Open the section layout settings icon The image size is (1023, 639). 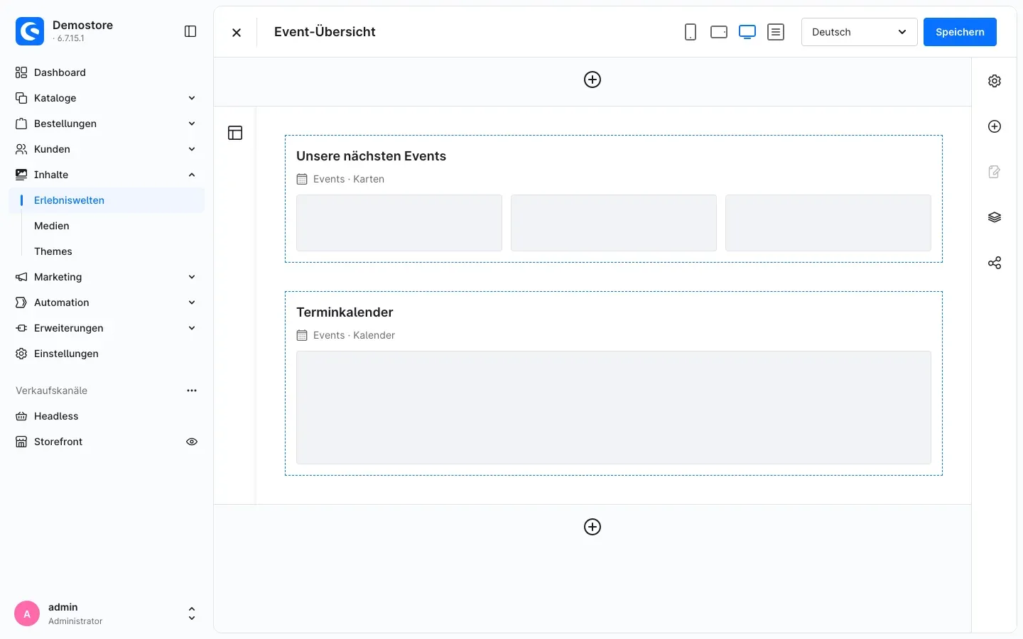235,133
